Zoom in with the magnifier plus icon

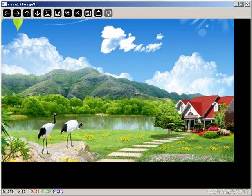tap(68, 13)
